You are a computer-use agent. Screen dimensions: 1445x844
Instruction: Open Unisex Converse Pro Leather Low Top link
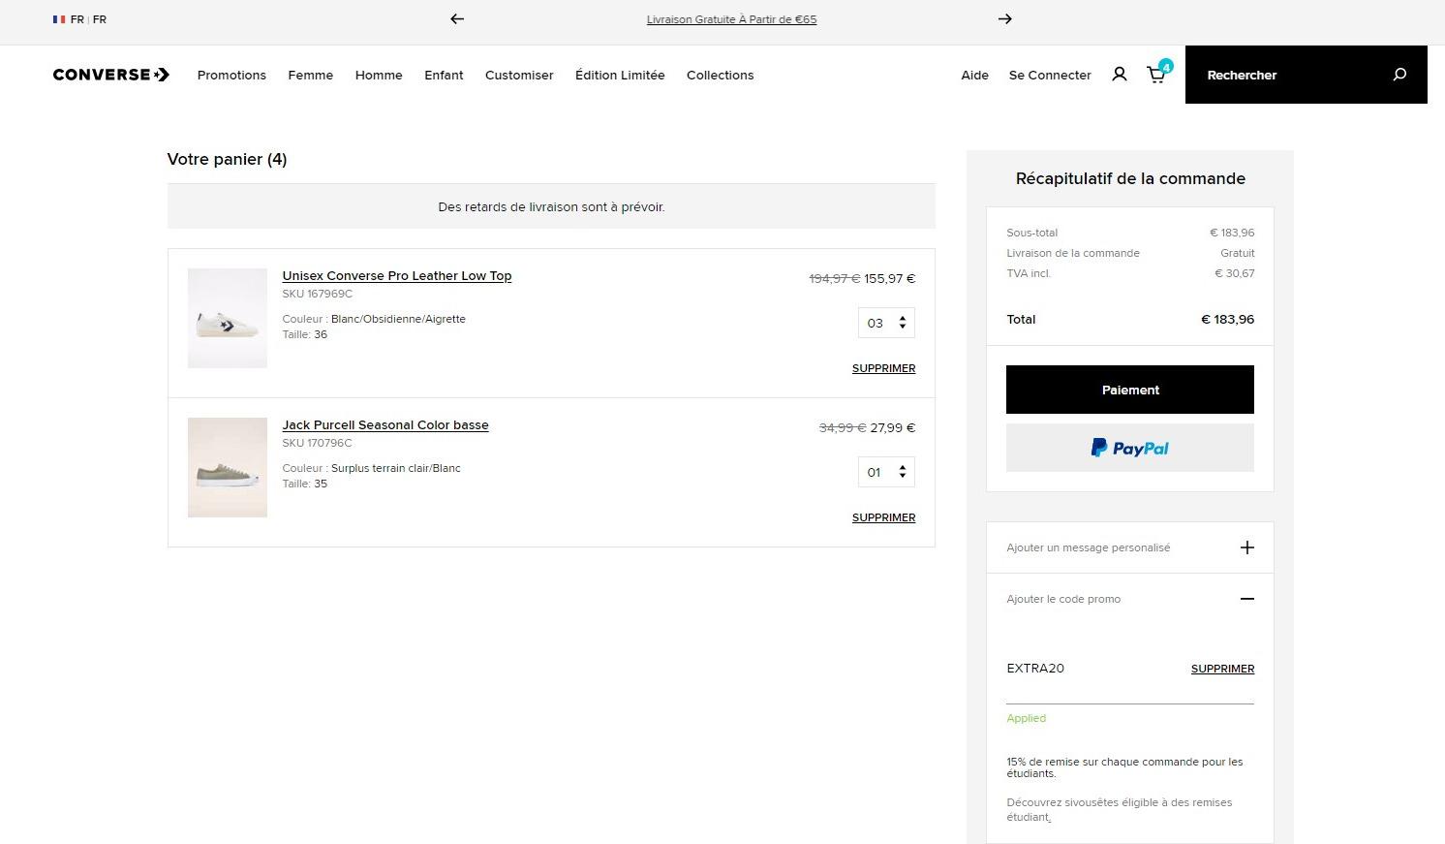point(397,276)
